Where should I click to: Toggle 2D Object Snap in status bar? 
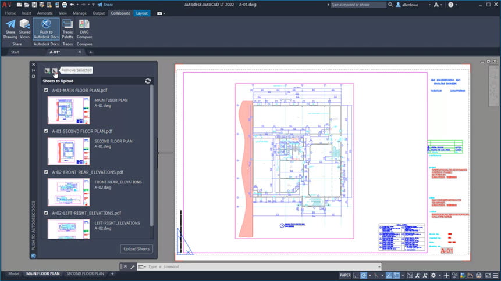(396, 275)
